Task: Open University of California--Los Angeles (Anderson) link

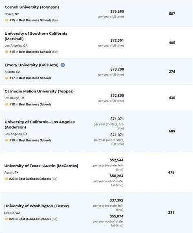Action: coord(39,125)
